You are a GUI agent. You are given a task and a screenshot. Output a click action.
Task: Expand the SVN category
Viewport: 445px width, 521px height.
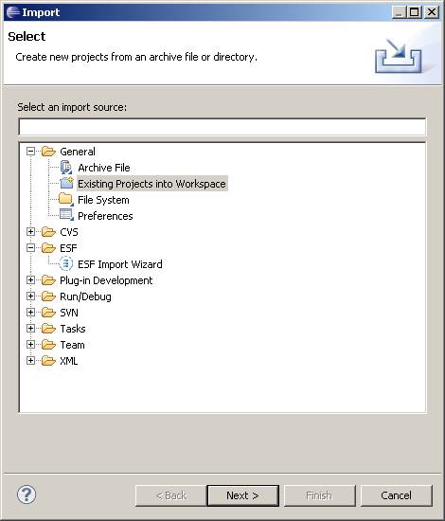[x=30, y=312]
